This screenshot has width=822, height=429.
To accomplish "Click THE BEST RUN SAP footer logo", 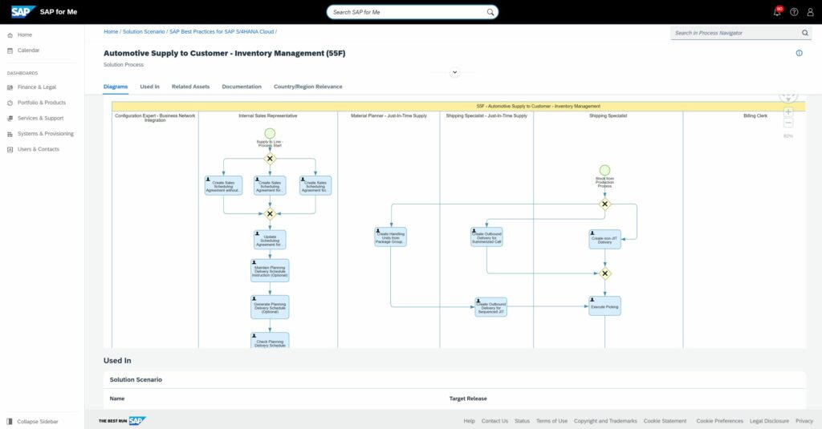I will click(122, 421).
